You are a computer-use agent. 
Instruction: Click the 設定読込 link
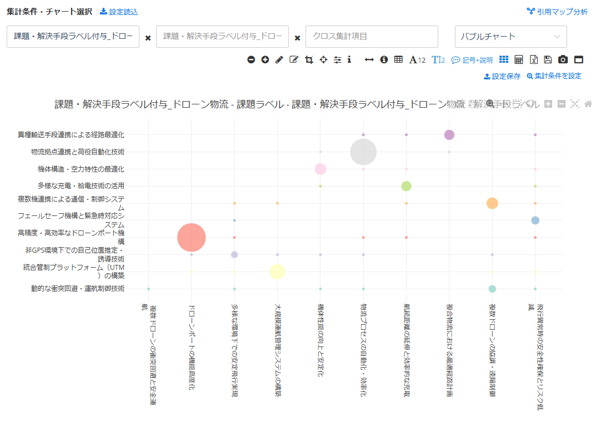119,12
